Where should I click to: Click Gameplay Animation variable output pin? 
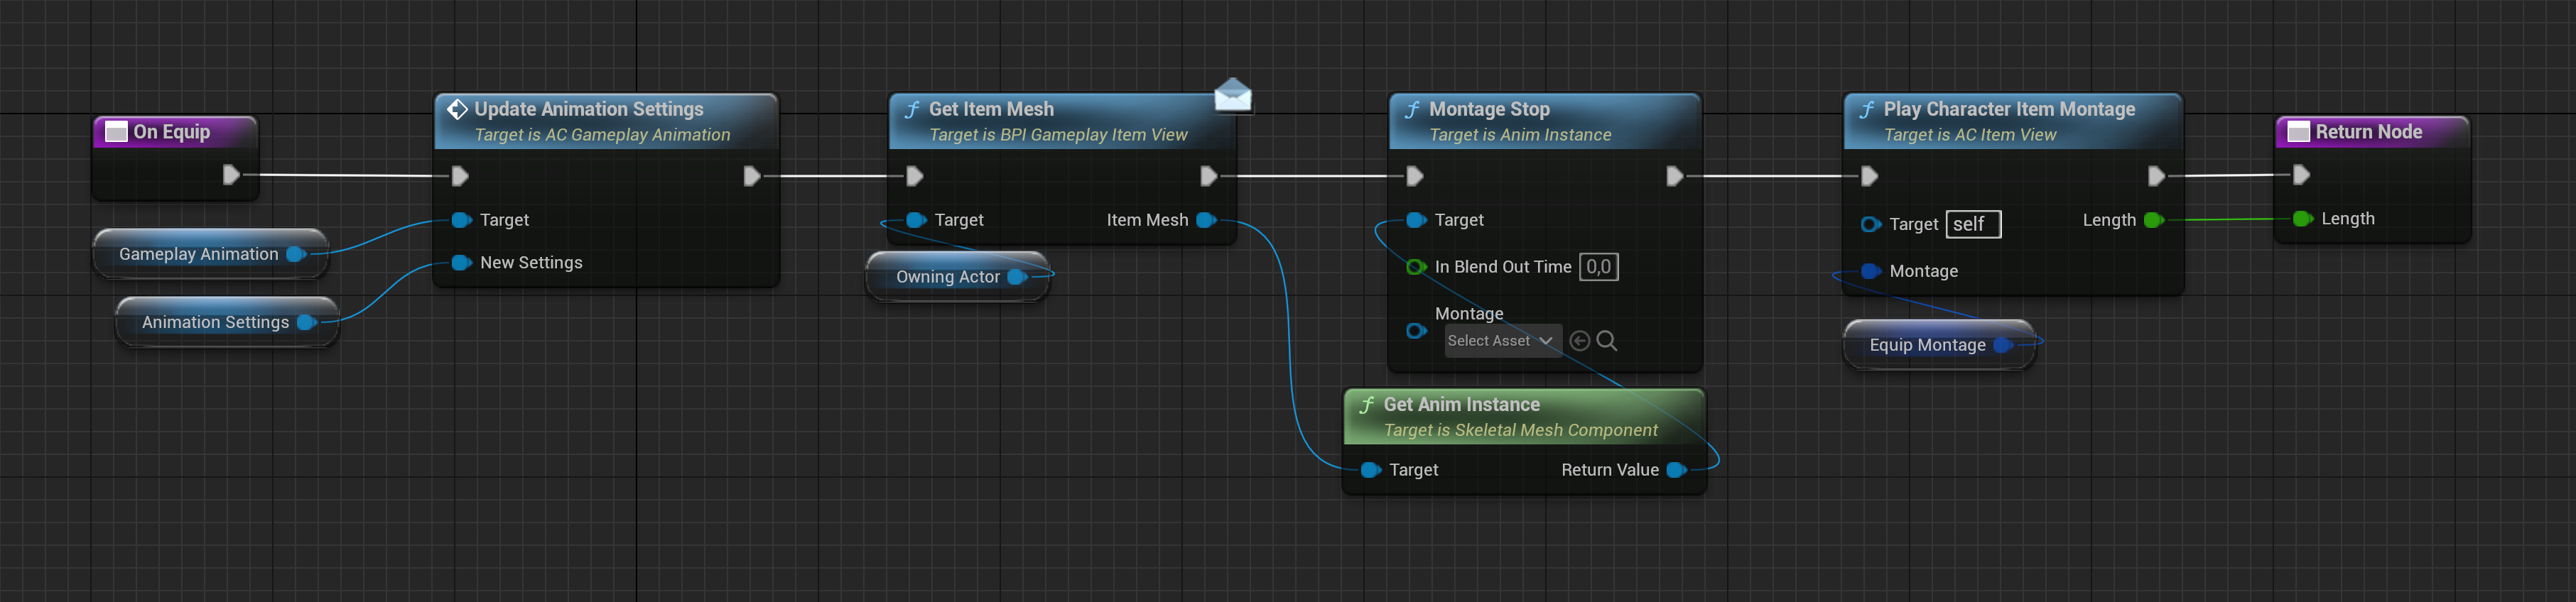296,254
